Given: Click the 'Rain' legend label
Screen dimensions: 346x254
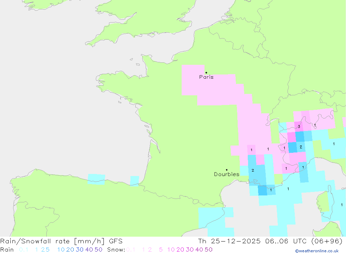Looking at the screenshot, I should [7, 249].
